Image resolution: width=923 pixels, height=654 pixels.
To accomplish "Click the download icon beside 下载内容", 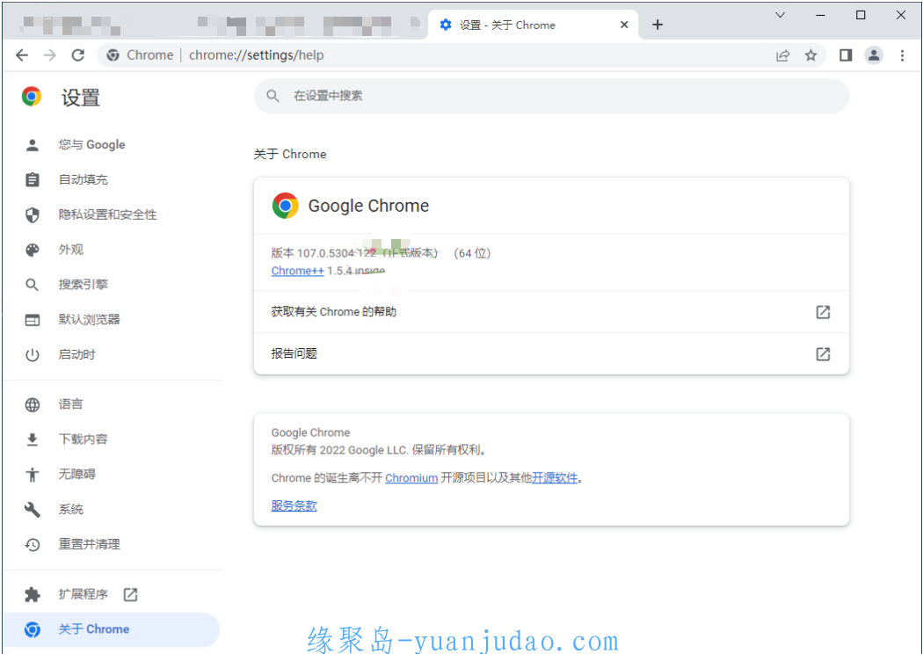I will tap(33, 440).
